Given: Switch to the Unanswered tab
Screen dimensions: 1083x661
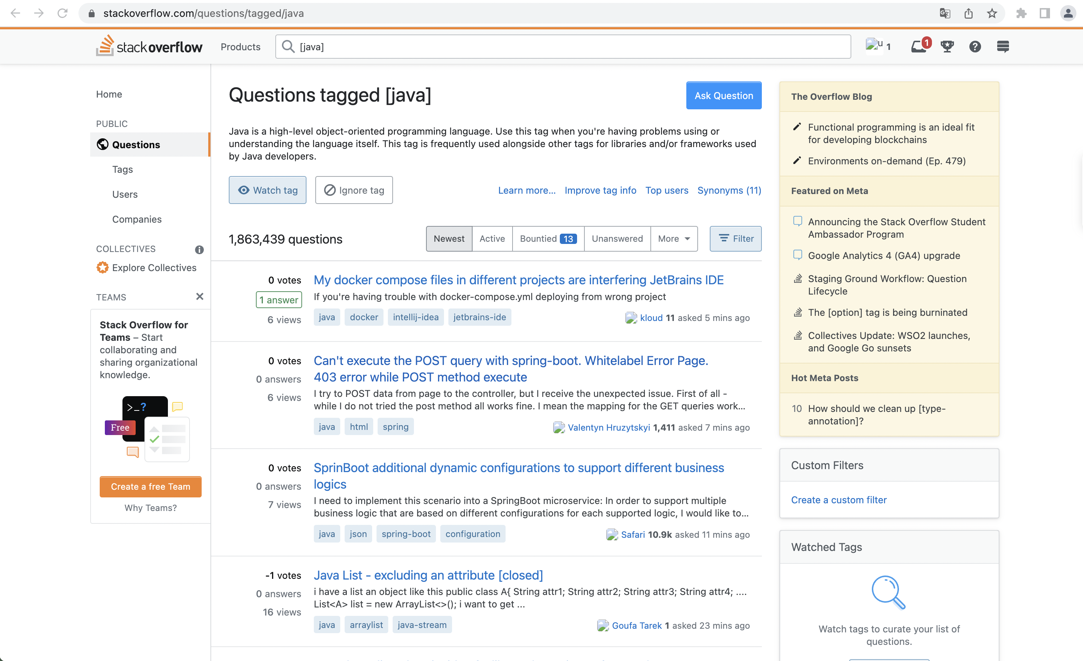Looking at the screenshot, I should point(617,239).
